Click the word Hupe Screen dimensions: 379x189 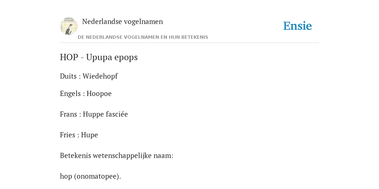coord(90,135)
